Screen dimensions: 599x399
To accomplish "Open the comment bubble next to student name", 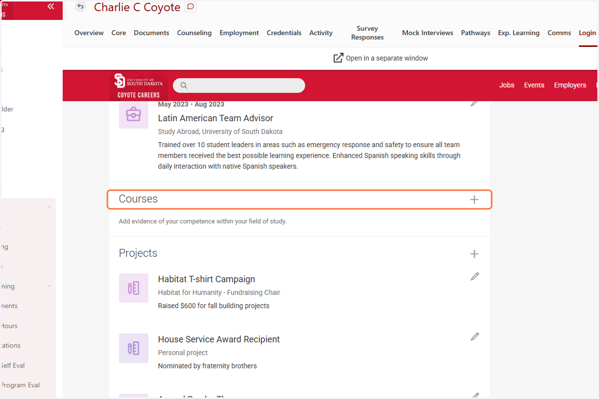I will click(190, 7).
